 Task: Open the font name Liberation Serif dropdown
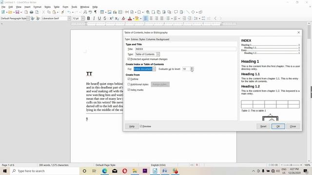(x=69, y=18)
